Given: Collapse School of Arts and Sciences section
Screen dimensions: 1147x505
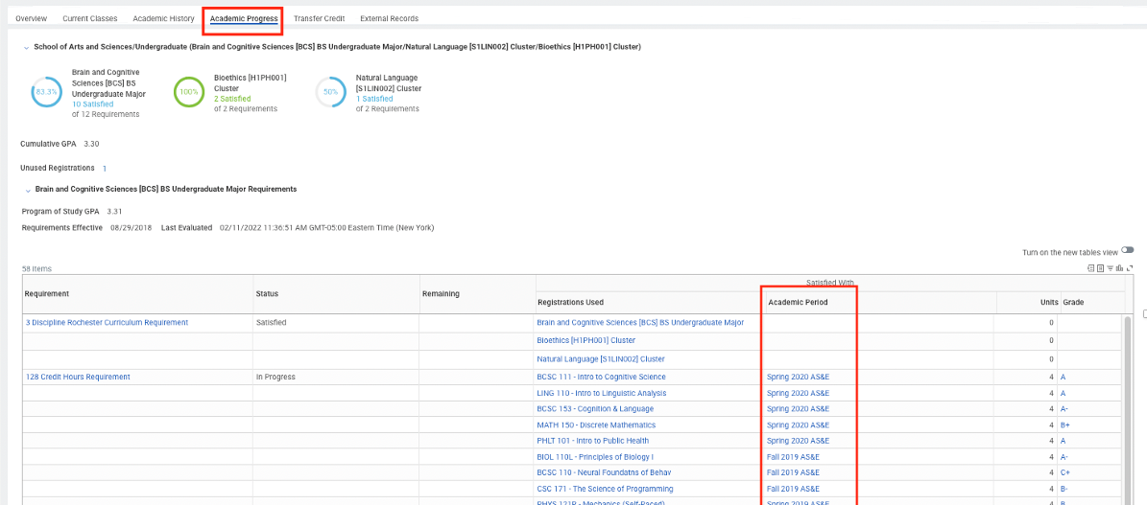Looking at the screenshot, I should (x=26, y=48).
